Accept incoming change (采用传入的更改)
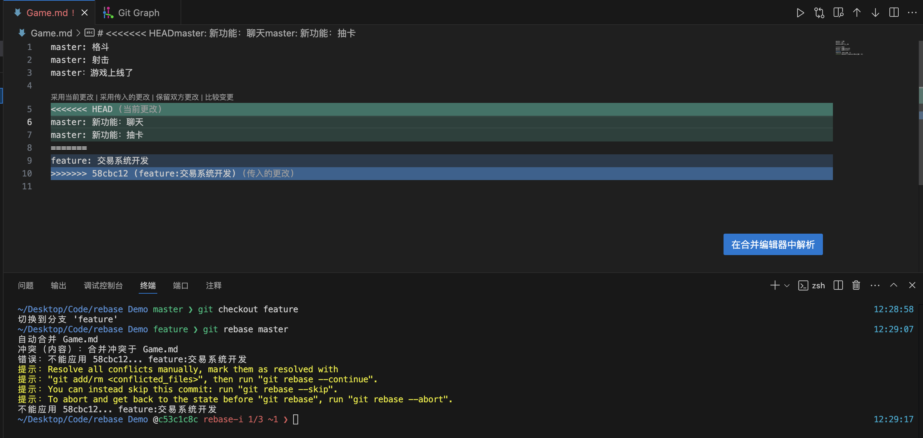 point(125,97)
